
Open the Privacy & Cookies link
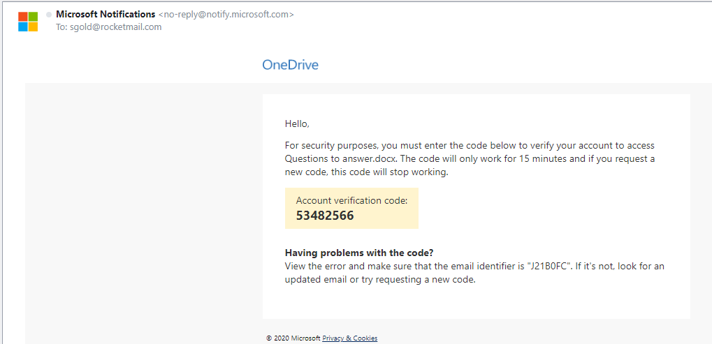tap(349, 338)
